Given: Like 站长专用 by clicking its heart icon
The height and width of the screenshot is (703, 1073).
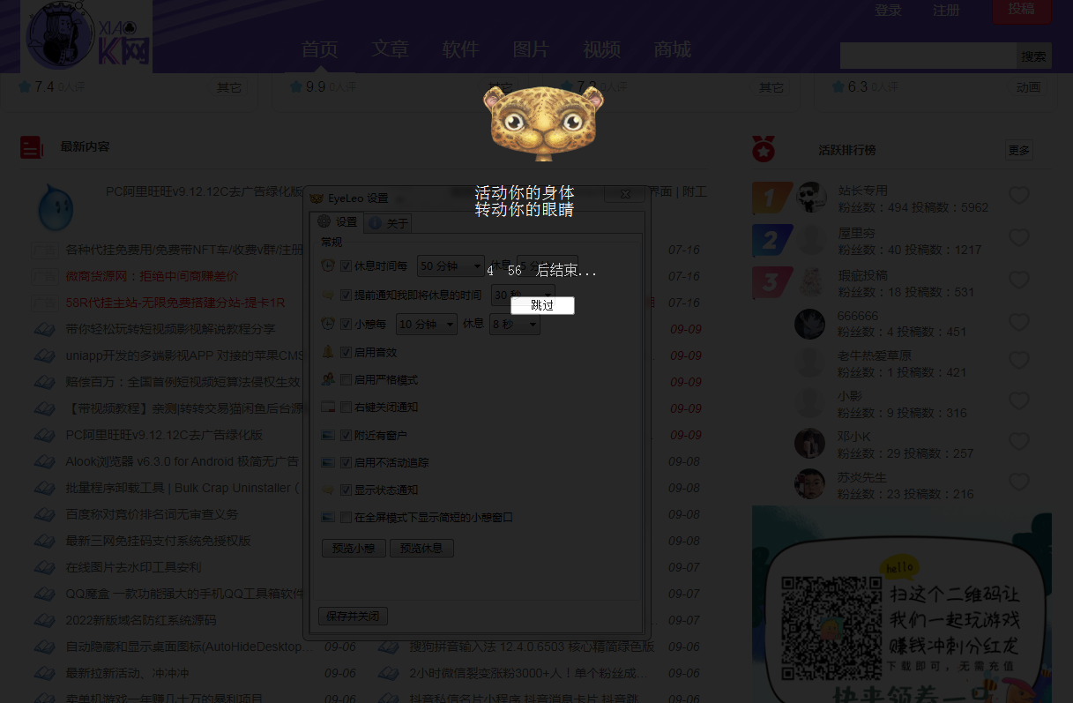Looking at the screenshot, I should point(1018,196).
